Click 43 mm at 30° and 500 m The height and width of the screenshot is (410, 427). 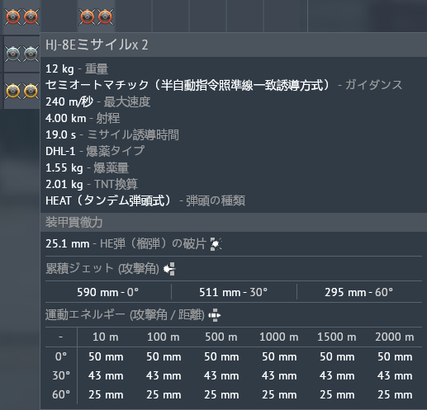point(221,376)
